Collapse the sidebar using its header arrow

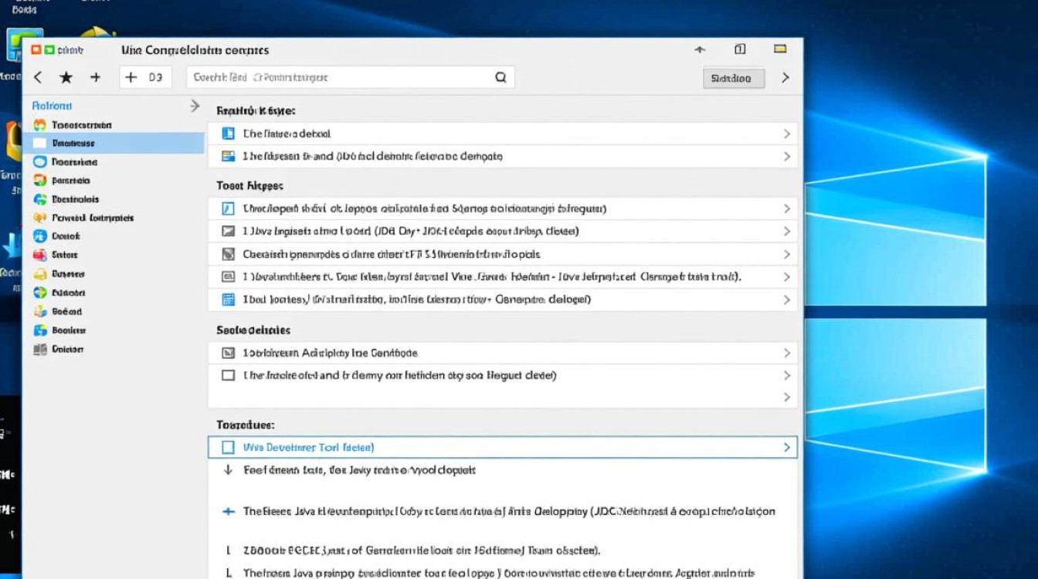click(195, 106)
